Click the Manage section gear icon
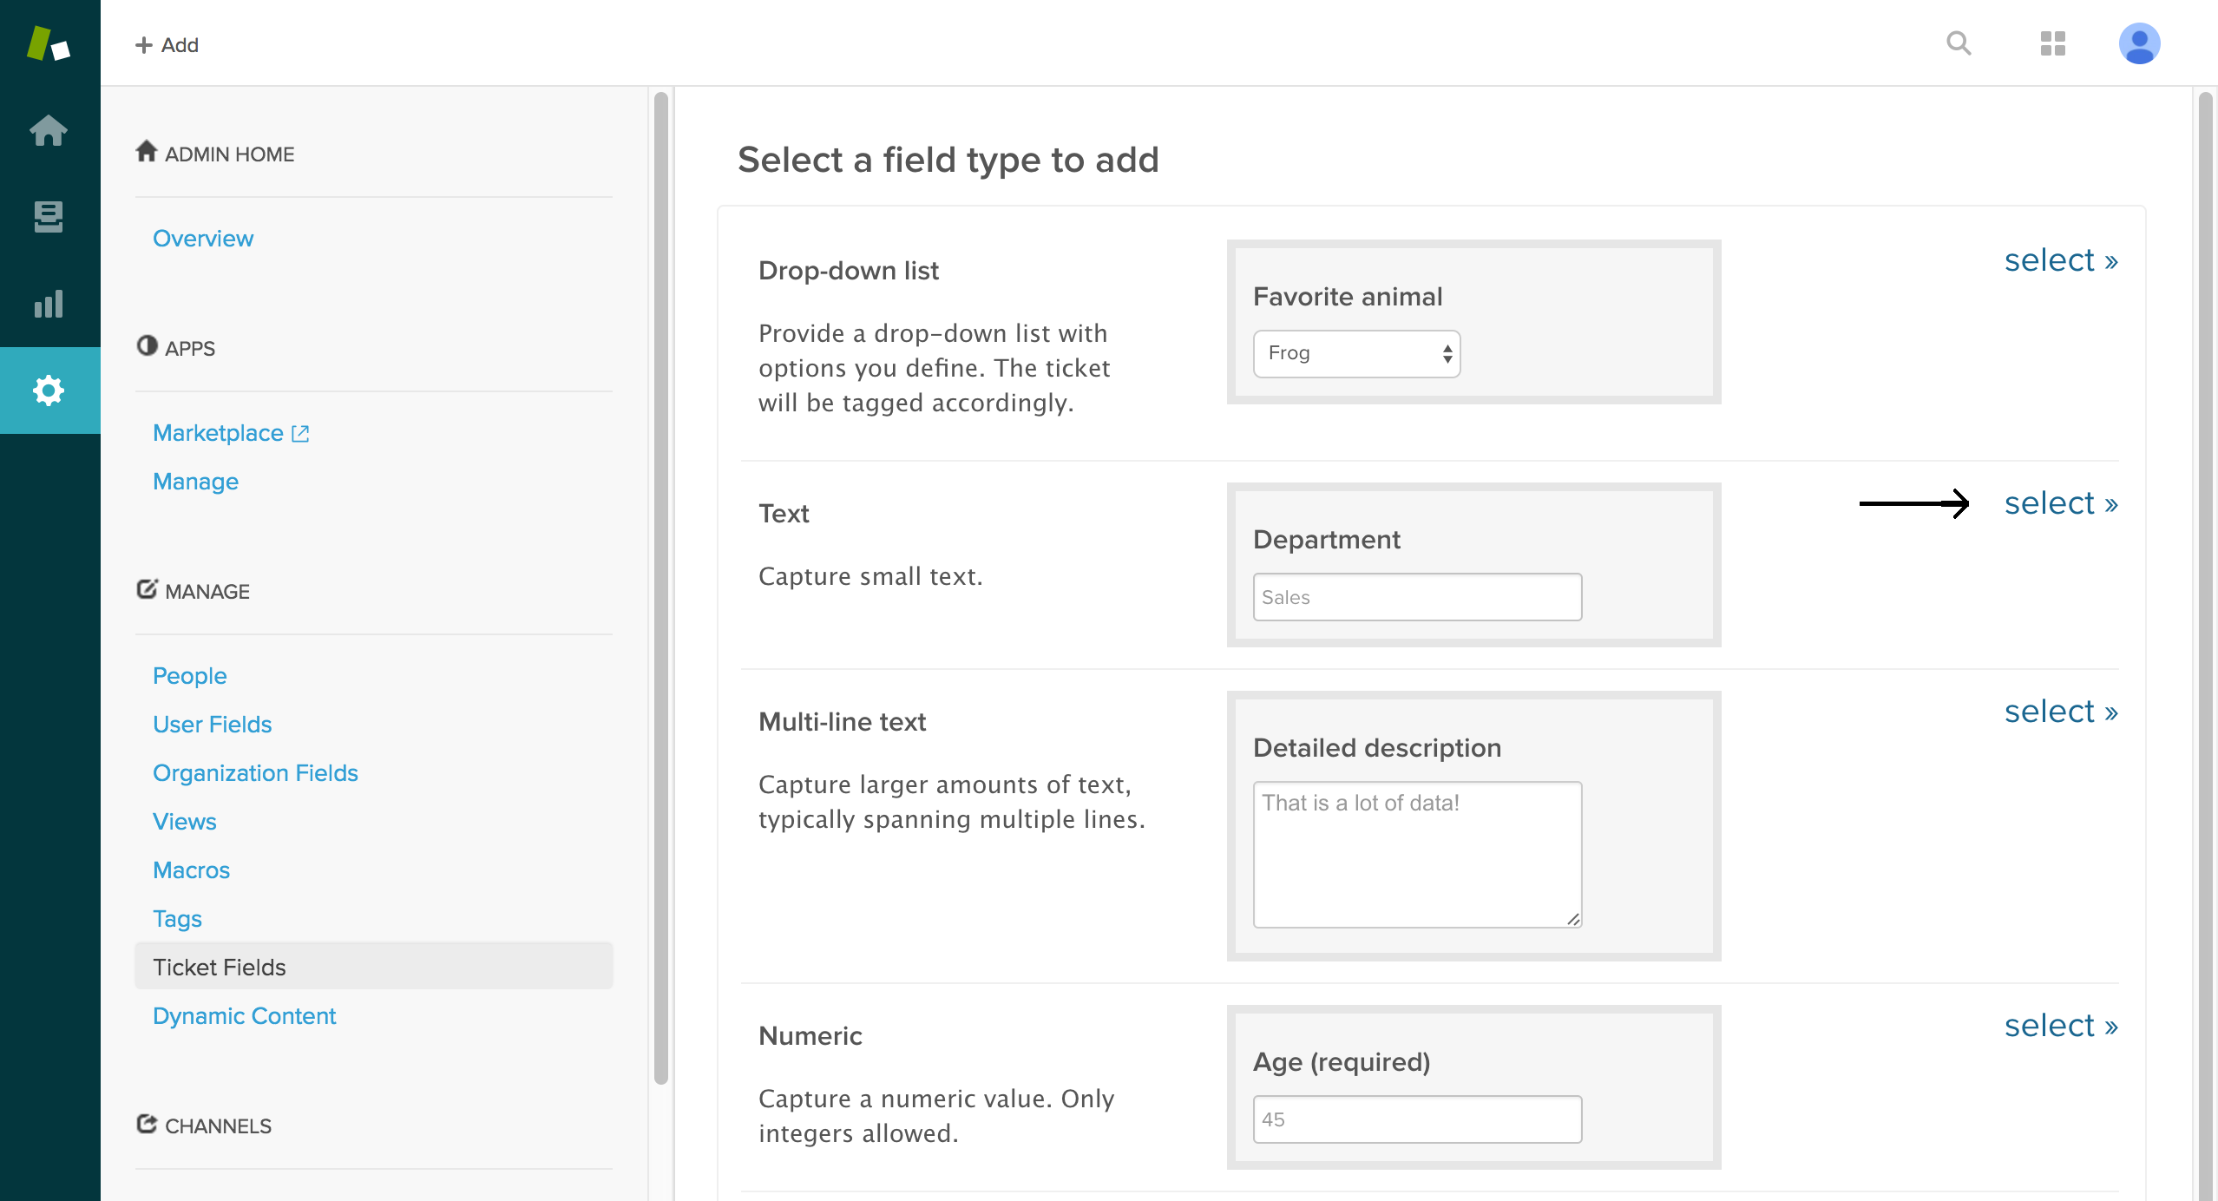This screenshot has width=2218, height=1201. (x=148, y=590)
